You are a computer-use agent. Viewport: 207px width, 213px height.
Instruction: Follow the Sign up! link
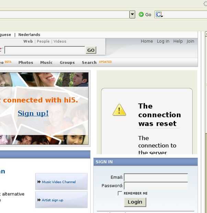[x=33, y=113]
